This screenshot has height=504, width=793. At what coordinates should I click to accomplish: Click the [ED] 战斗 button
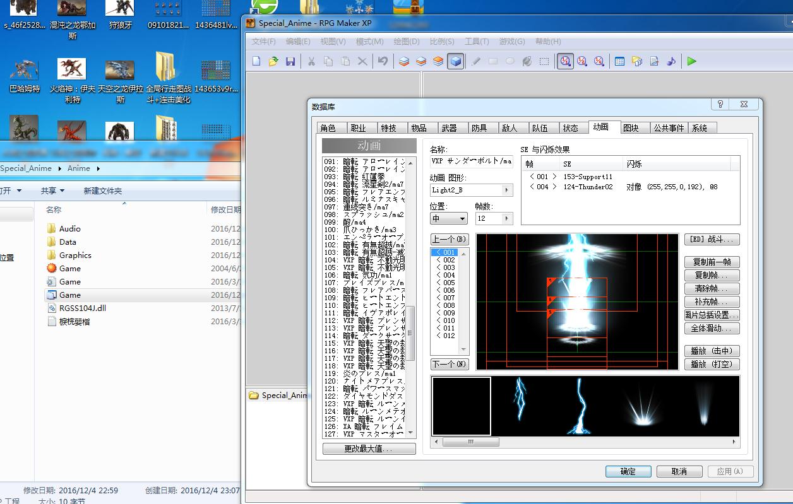pos(712,240)
